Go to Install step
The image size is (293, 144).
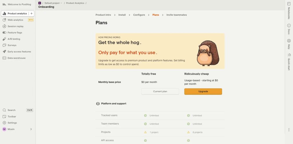pyautogui.click(x=122, y=15)
